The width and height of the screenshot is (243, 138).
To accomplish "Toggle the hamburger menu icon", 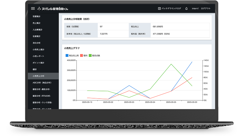I will click(x=33, y=8).
